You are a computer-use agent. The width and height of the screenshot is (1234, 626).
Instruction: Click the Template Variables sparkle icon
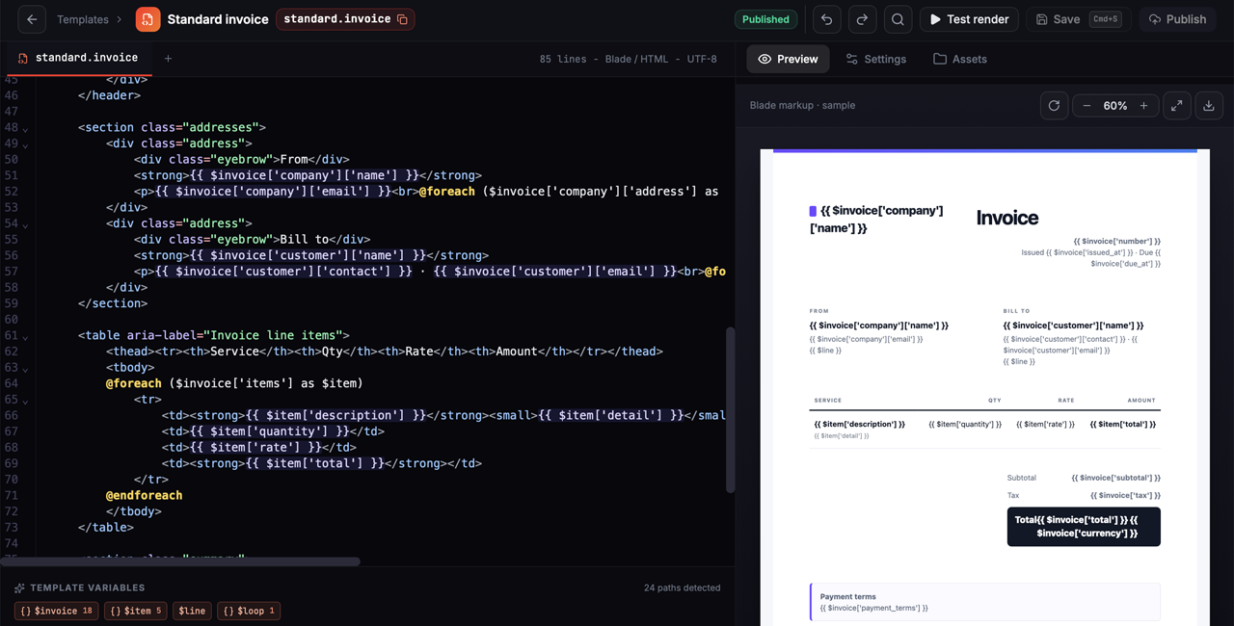click(20, 587)
